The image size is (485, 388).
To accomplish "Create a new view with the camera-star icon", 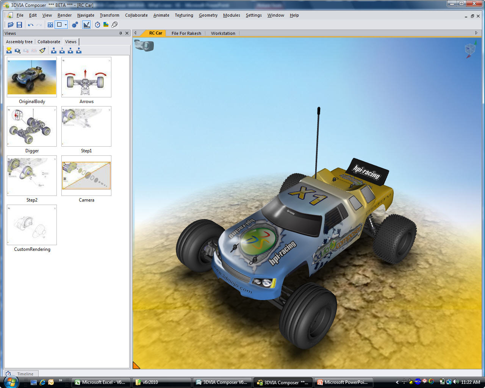I will (9, 50).
